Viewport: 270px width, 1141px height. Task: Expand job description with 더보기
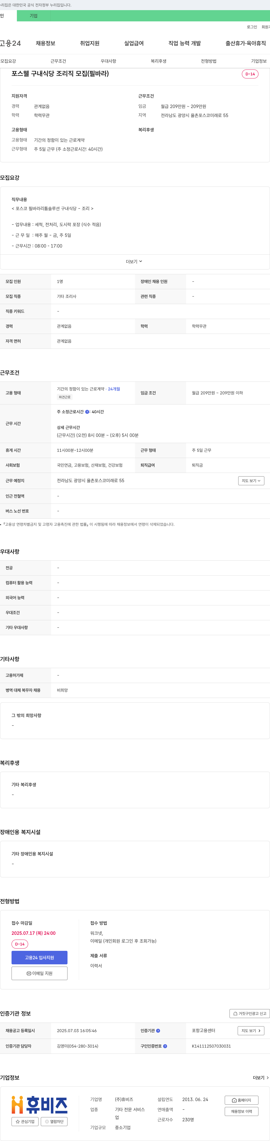134,262
